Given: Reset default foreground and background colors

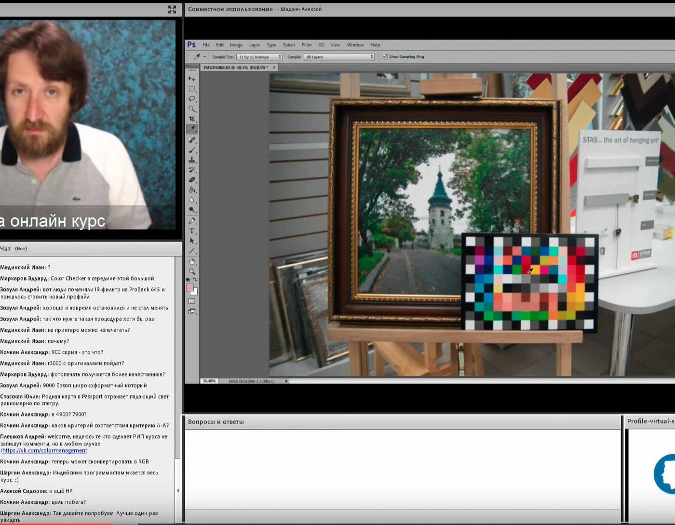Looking at the screenshot, I should (188, 280).
